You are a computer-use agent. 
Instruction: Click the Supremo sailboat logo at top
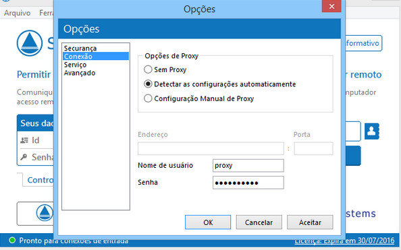[x=30, y=43]
